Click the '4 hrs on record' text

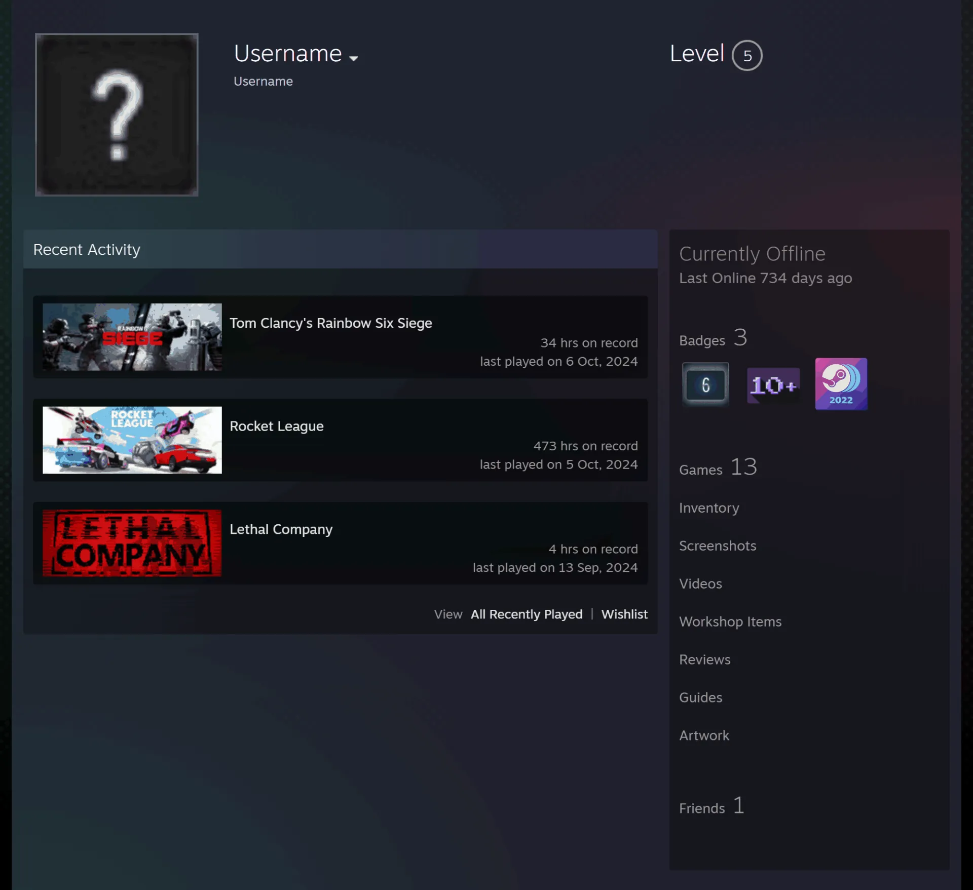[593, 550]
